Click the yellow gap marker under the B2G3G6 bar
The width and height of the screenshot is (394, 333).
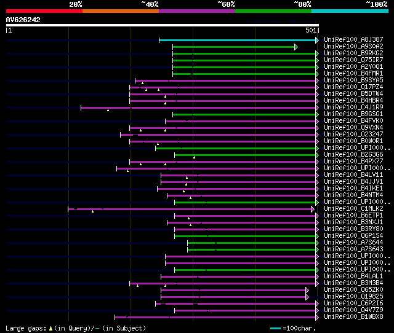[x=194, y=157]
